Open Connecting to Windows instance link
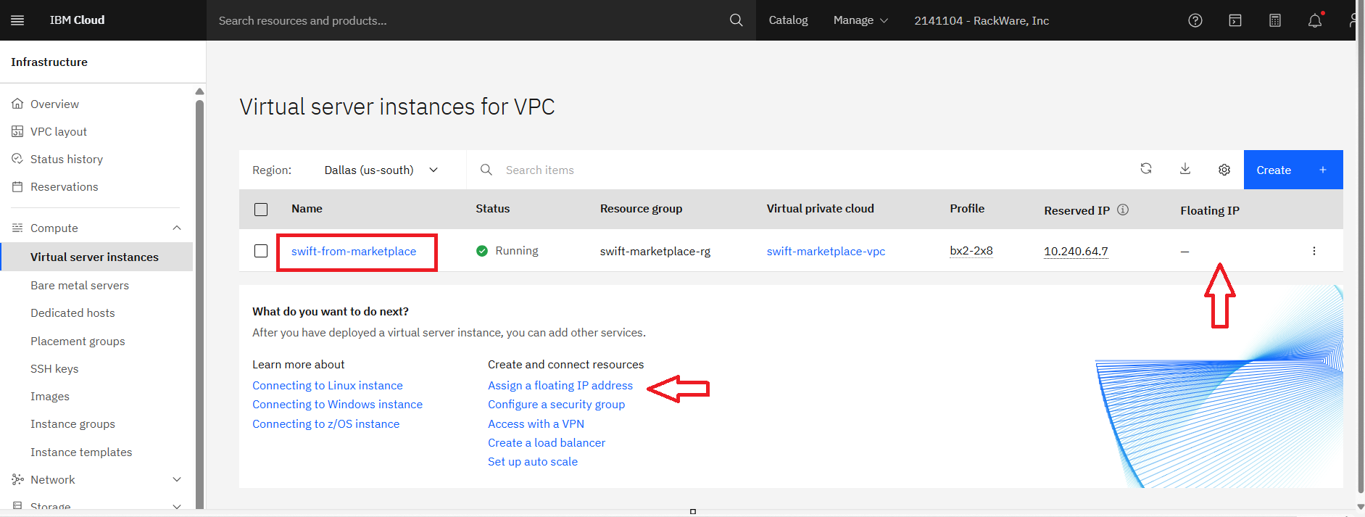This screenshot has width=1365, height=517. [x=337, y=404]
